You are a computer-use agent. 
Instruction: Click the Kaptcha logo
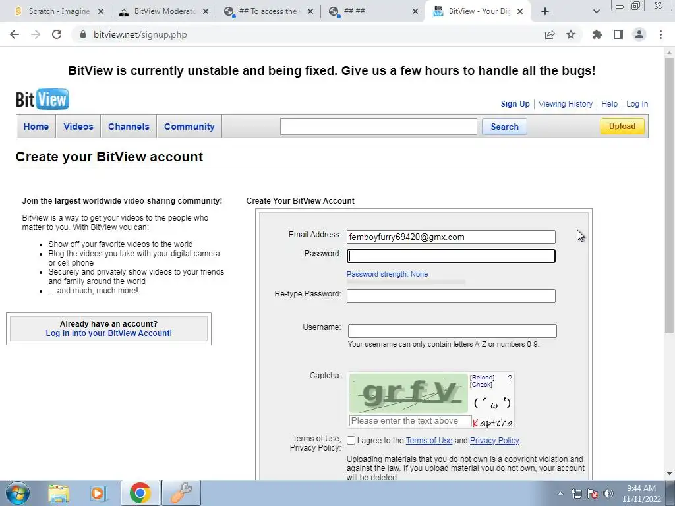coord(492,423)
